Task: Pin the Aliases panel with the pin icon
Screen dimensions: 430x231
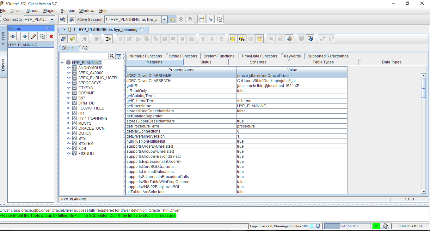Action: click(x=47, y=28)
